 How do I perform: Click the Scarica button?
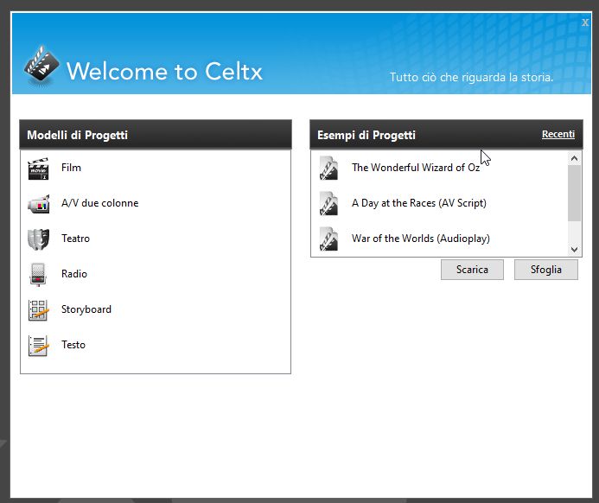pos(472,270)
